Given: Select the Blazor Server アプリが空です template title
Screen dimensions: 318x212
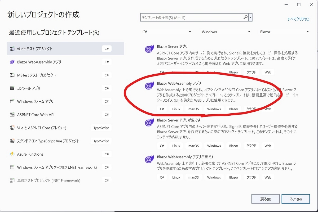Looking at the screenshot, I should pyautogui.click(x=179, y=120).
